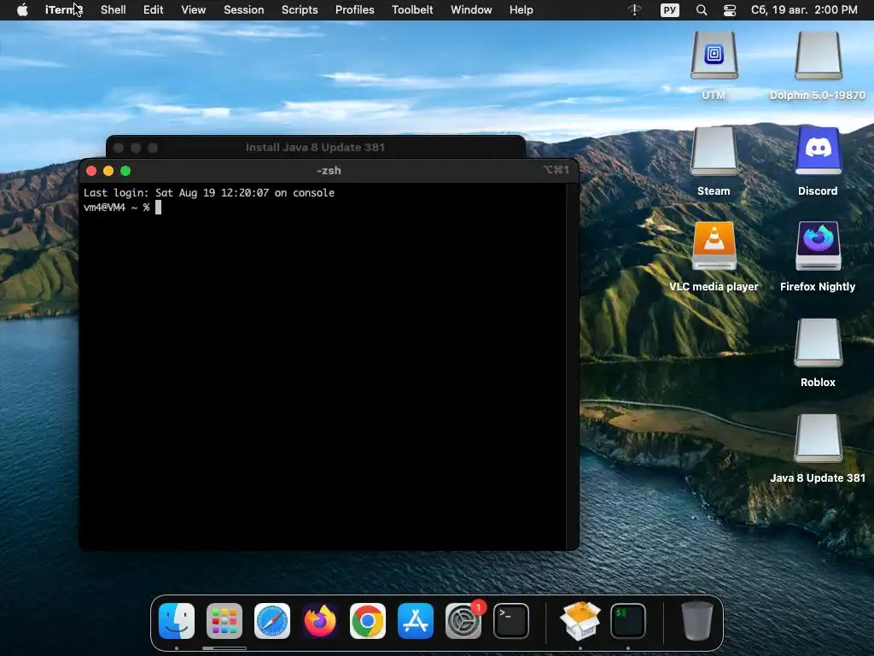Open Control Center icon in menu bar
Viewport: 874px width, 656px height.
(x=730, y=10)
